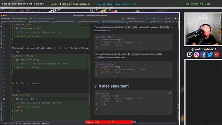
Task: Run the current file with the play icon
Action: coord(138,18)
